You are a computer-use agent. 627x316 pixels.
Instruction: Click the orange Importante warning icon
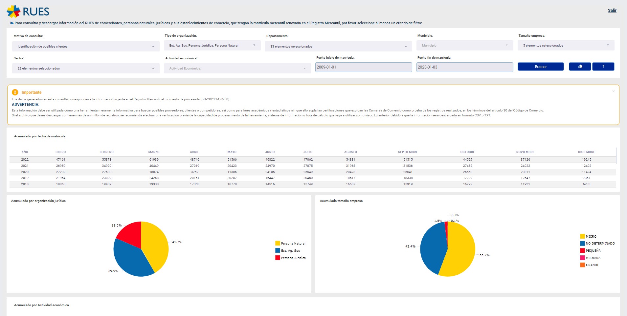(15, 92)
